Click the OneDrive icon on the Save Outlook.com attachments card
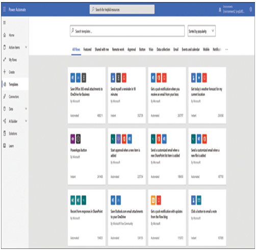 pyautogui.click(x=118, y=200)
